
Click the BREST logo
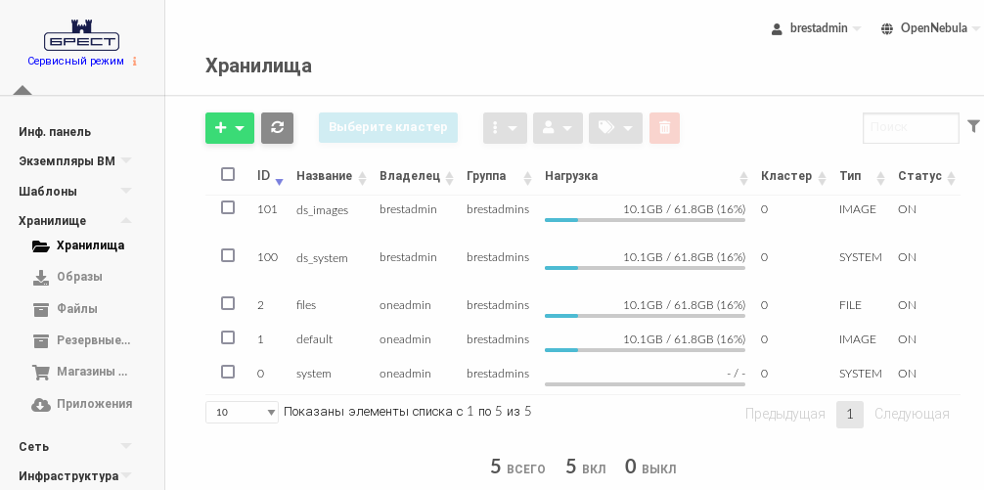pyautogui.click(x=81, y=36)
